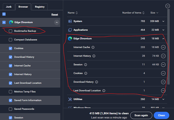This screenshot has width=174, height=120.
Task: Click the top-right three-dot options button
Action: (167, 6)
